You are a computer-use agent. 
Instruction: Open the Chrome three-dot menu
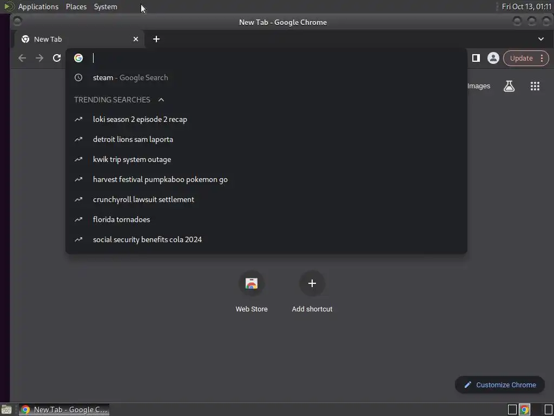(542, 58)
